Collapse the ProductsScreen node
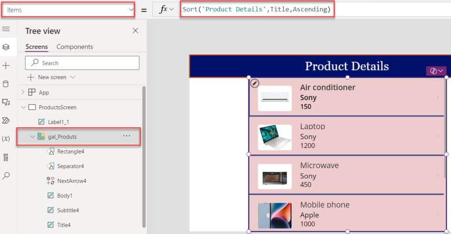 23,107
